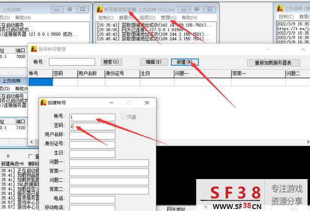Click the 答案二 input field

(x=109, y=191)
